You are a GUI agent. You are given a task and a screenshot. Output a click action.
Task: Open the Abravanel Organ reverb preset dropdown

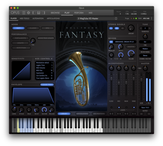tap(125, 42)
